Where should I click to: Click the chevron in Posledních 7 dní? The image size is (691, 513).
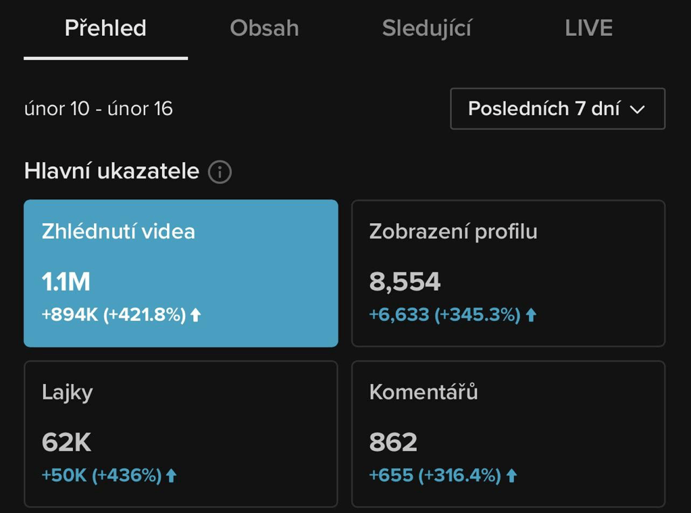(x=637, y=109)
